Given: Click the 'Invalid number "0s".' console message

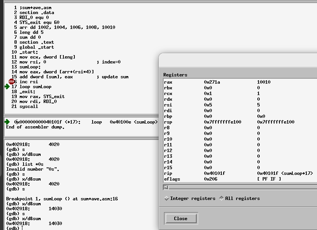Looking at the screenshot, I should 33,169.
